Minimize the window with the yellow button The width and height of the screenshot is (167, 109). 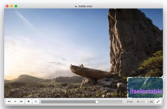click(12, 6)
